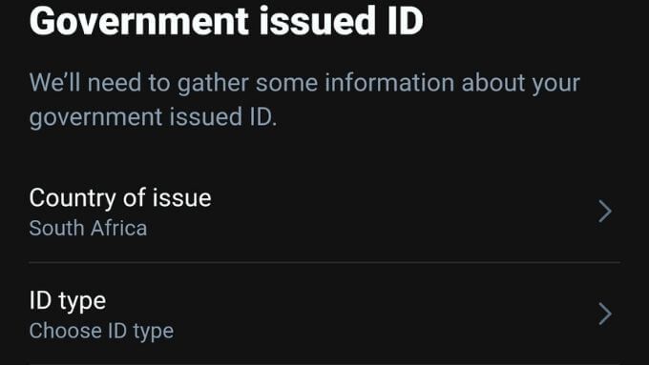Choose the 'Choose ID type' placeholder text
Screen dimensions: 649x365
101,332
